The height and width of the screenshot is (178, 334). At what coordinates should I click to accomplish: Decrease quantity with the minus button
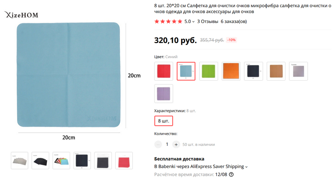click(158, 144)
